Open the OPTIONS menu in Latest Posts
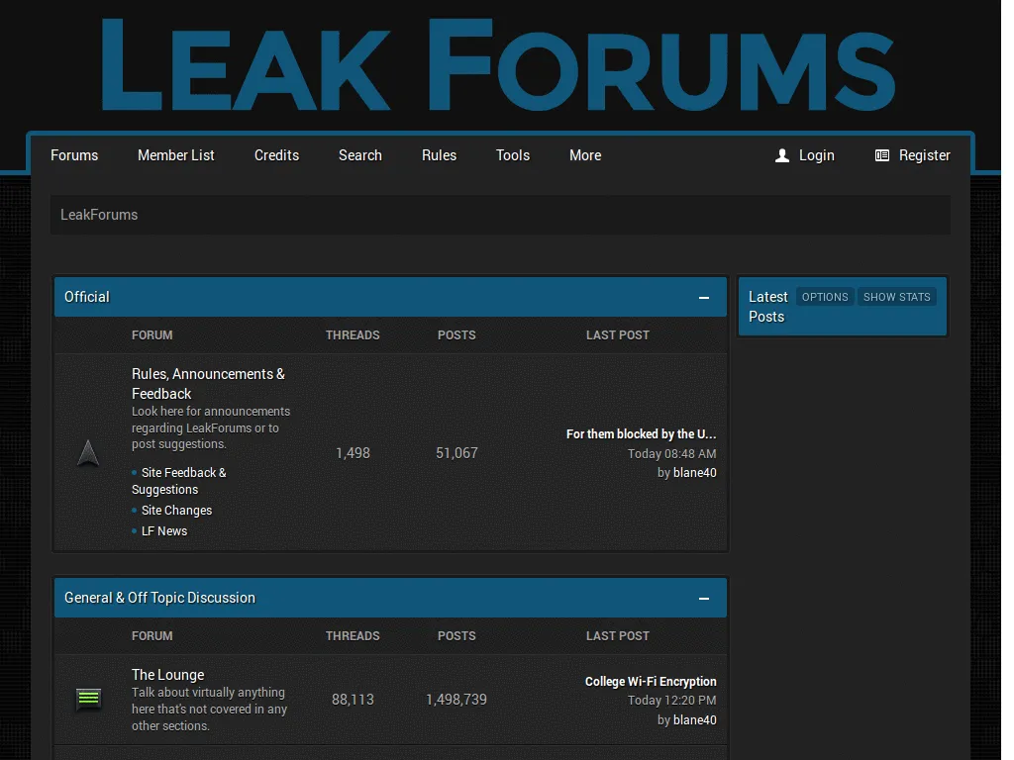 click(825, 296)
